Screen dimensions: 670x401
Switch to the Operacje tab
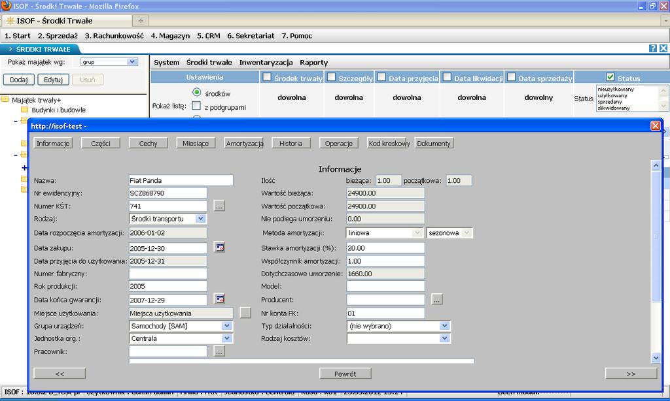point(338,143)
